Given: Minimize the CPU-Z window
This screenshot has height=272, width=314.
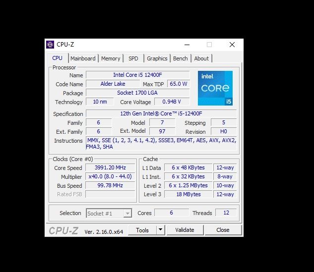Looking at the screenshot, I should click(187, 45).
